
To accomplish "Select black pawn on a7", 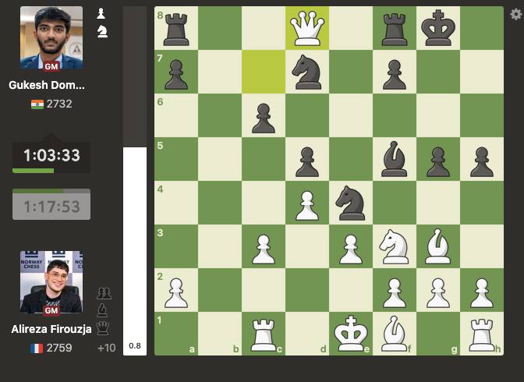I will (x=176, y=74).
